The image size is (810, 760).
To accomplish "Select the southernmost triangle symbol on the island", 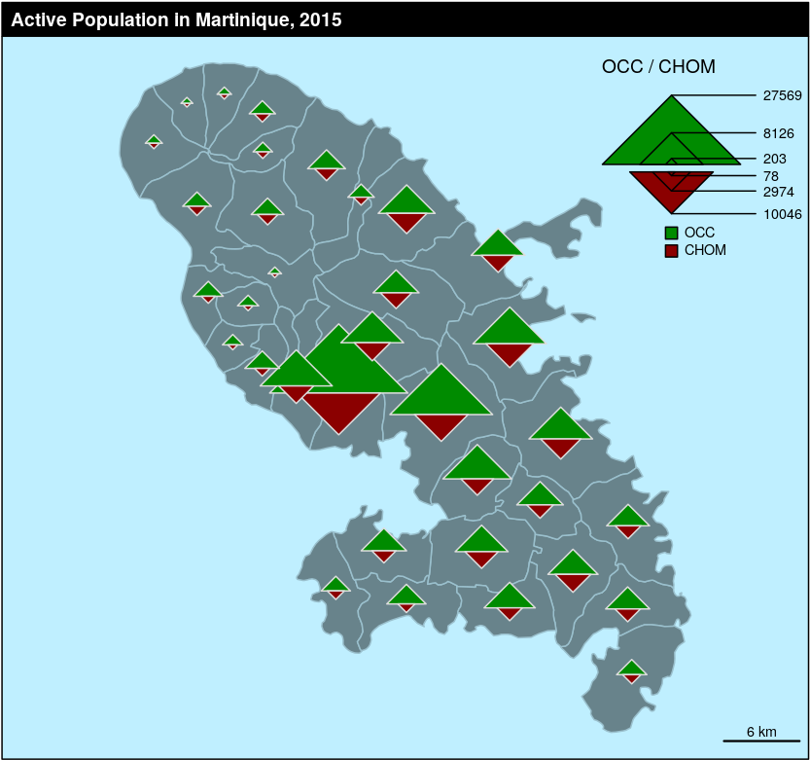I will (631, 670).
